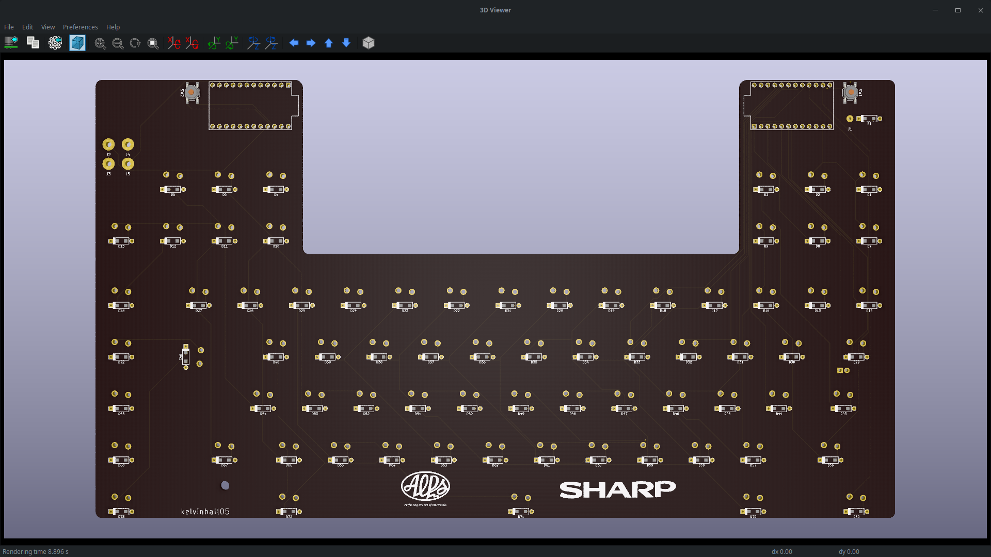This screenshot has width=991, height=557.
Task: Move the board view up
Action: [328, 43]
